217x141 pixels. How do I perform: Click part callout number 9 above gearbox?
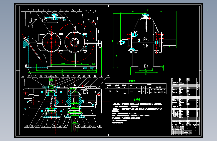pos(67,10)
